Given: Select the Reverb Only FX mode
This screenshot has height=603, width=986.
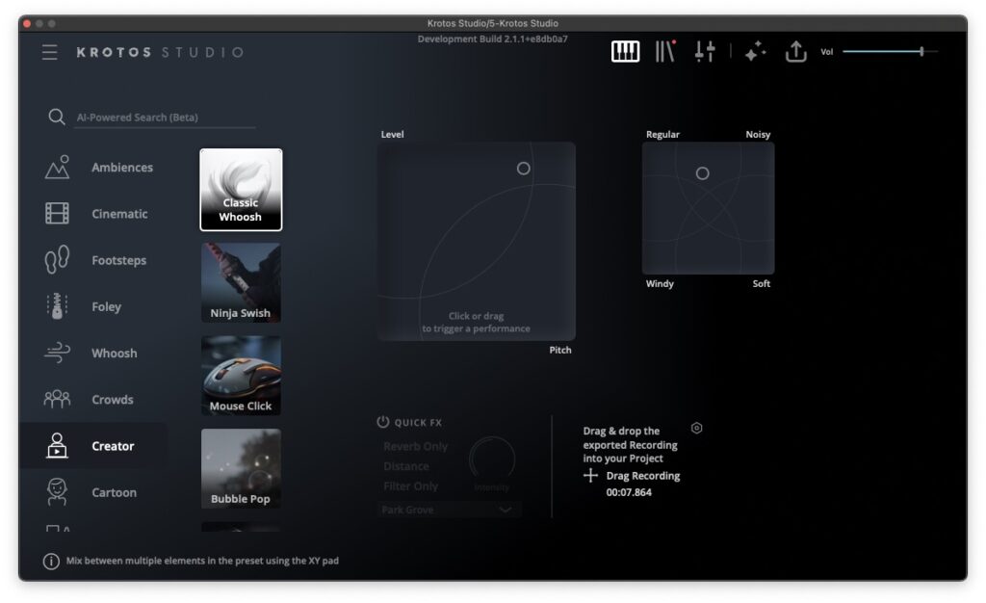Looking at the screenshot, I should click(x=415, y=447).
